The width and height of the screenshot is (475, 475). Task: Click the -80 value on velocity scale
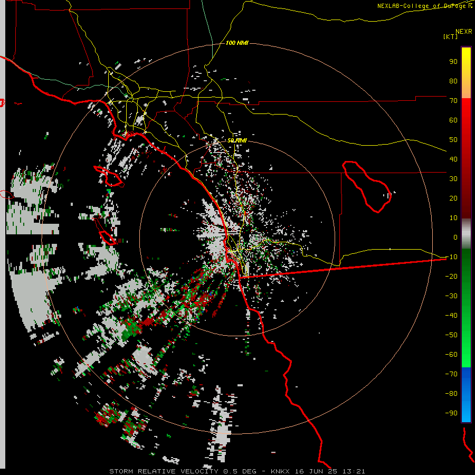(451, 394)
